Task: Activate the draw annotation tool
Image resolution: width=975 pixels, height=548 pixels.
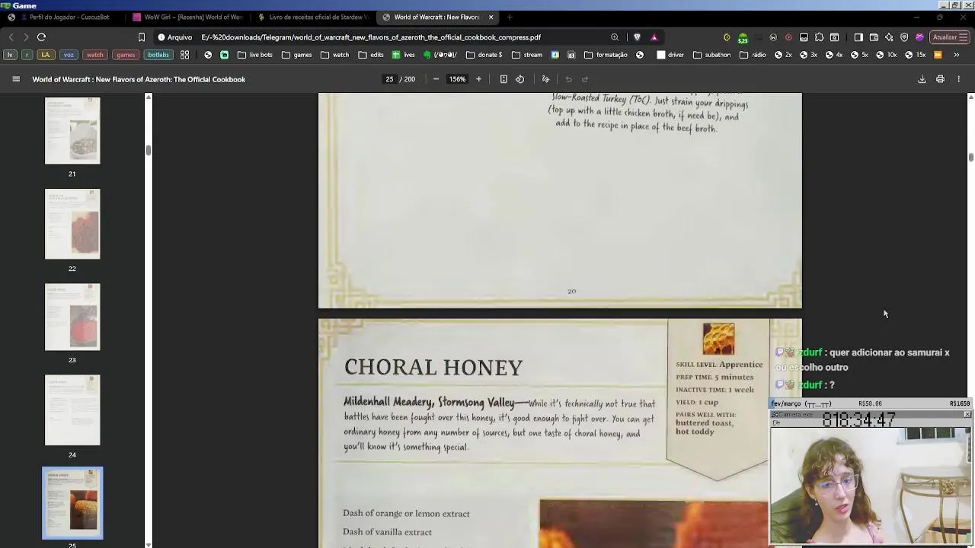Action: (545, 79)
